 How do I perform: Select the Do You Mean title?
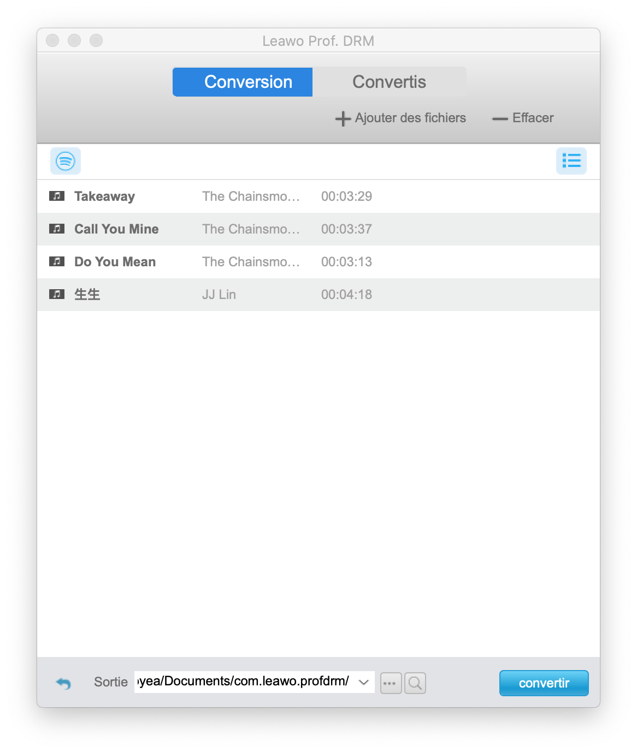tap(115, 262)
